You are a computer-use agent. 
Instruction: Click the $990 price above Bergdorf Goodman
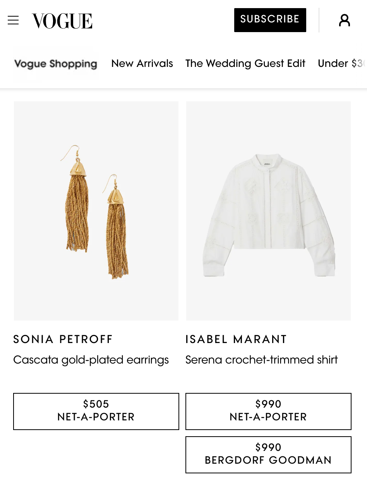click(x=268, y=447)
